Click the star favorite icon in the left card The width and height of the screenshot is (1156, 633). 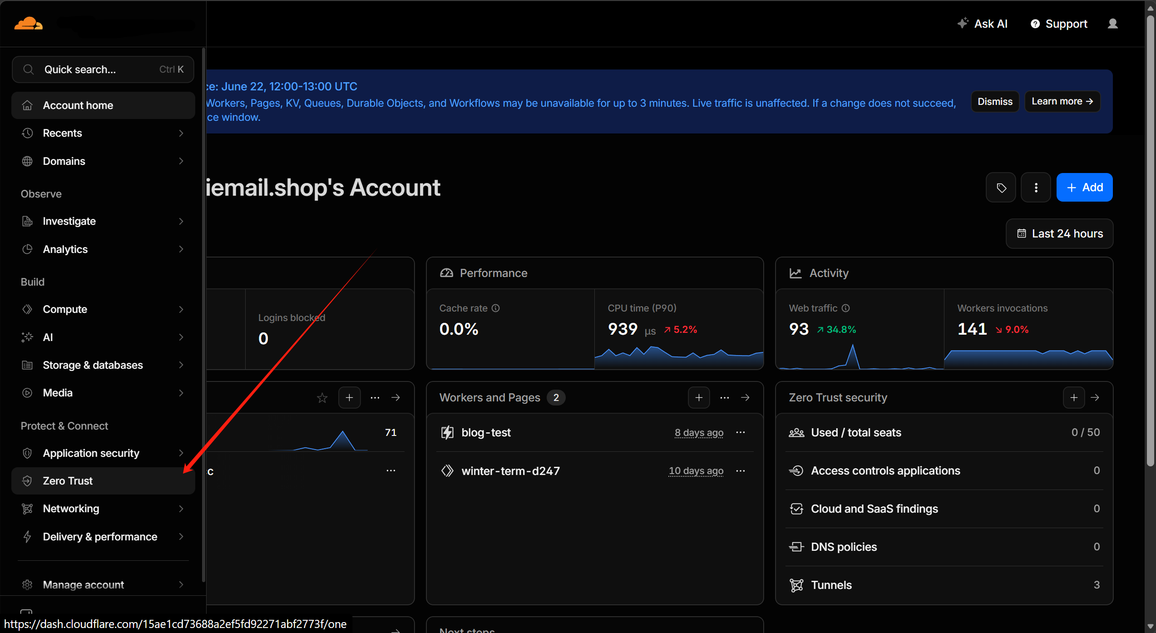pos(322,398)
